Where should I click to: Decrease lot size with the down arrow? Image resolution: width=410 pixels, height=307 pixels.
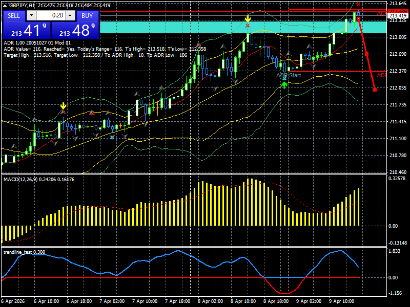pos(32,15)
